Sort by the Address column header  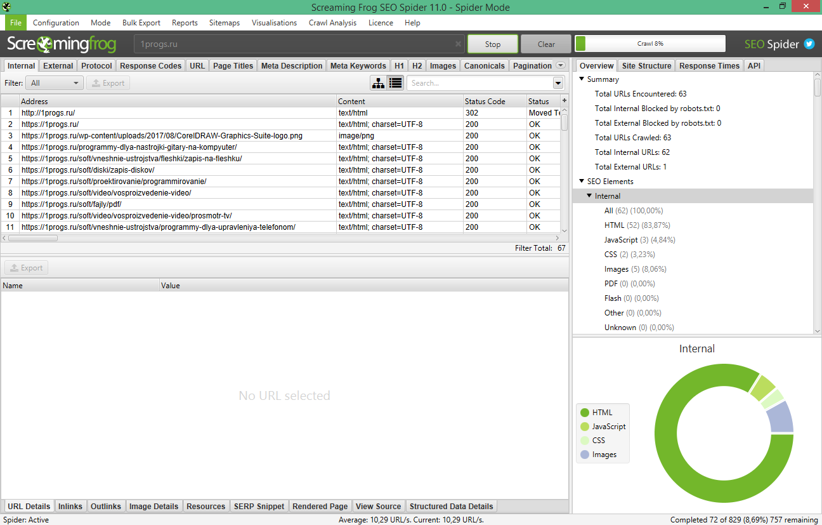pyautogui.click(x=178, y=101)
